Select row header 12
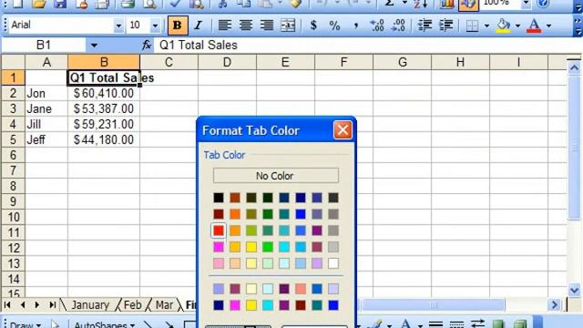Image resolution: width=583 pixels, height=328 pixels. [x=13, y=248]
